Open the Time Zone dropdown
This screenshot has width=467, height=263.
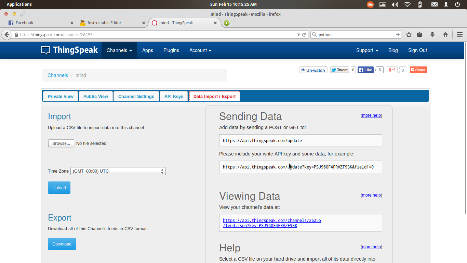pyautogui.click(x=118, y=171)
